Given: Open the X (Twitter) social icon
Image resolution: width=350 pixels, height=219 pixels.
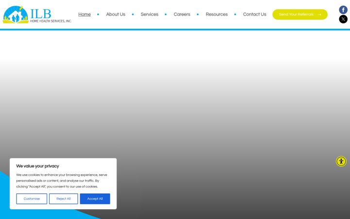Looking at the screenshot, I should (343, 19).
